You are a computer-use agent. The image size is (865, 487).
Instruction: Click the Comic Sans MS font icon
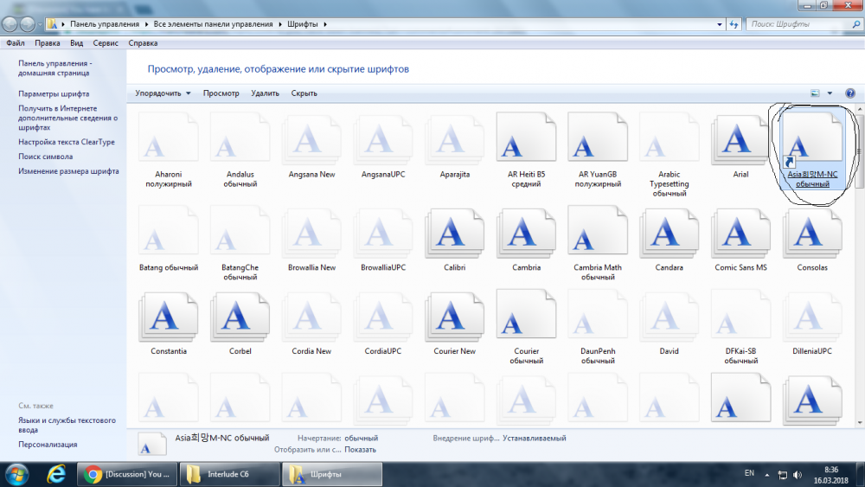tap(740, 234)
